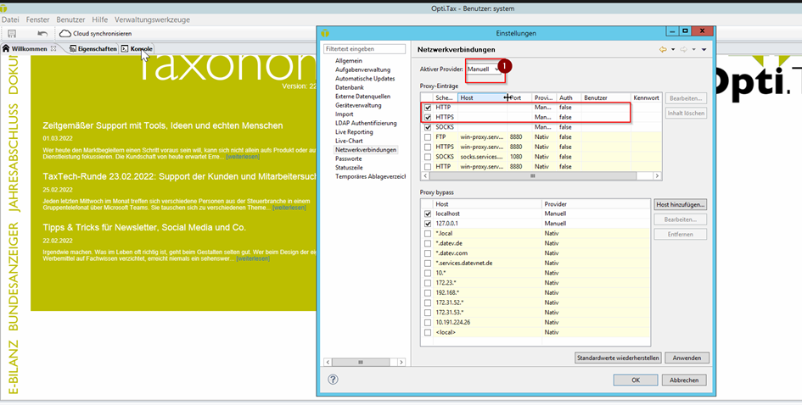This screenshot has width=802, height=405.
Task: Open the view menu arrow in dialog header
Action: (x=704, y=50)
